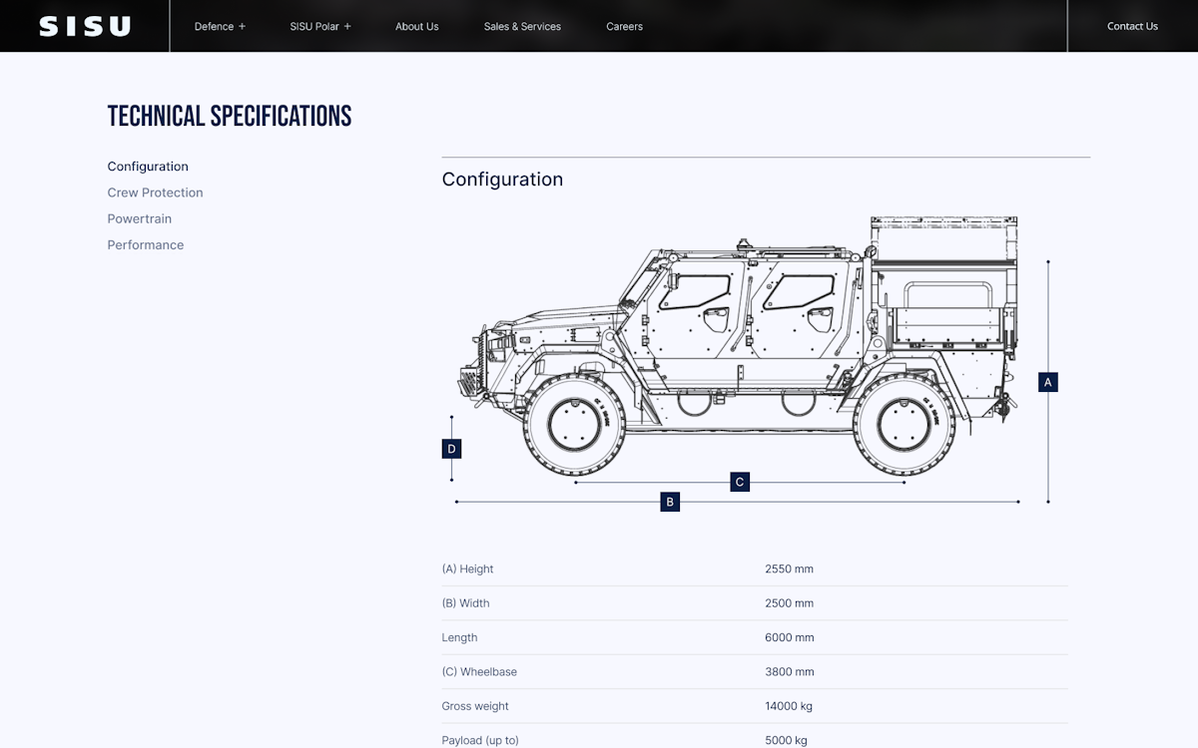Expand the SISU Polar menu
The image size is (1198, 748).
[x=320, y=26]
